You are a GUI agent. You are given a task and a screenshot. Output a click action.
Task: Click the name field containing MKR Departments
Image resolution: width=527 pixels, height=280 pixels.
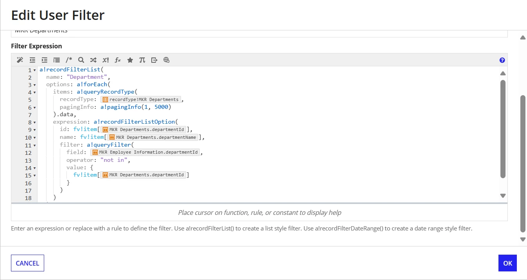point(259,34)
